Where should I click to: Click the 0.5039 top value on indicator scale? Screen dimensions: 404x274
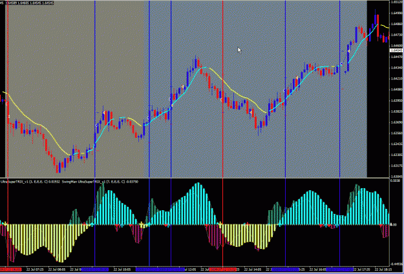395,181
